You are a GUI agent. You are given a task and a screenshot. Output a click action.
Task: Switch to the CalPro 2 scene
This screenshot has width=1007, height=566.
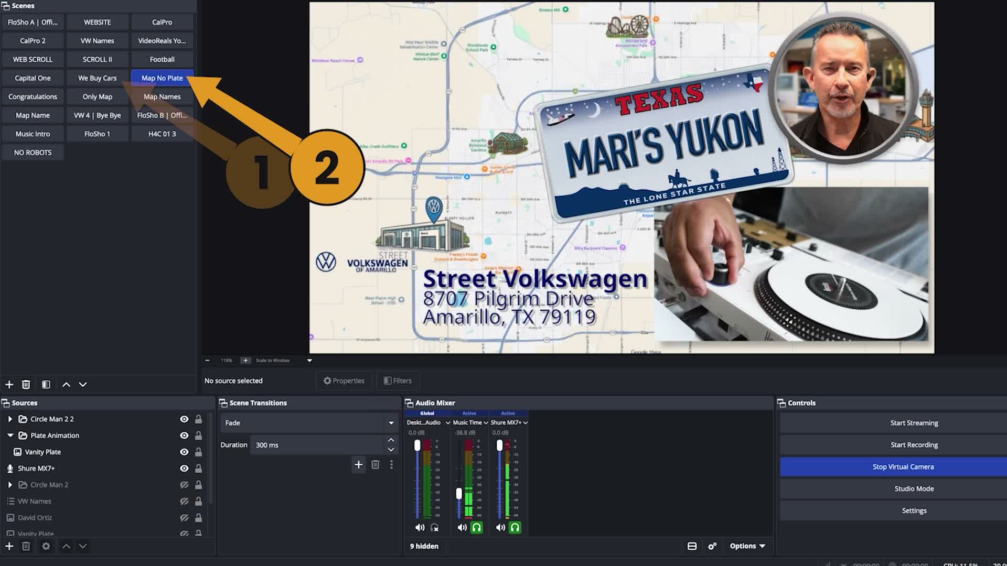(x=33, y=41)
